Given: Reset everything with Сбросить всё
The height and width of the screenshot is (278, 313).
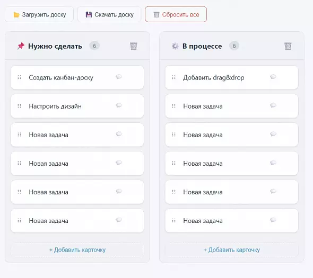Looking at the screenshot, I should coord(176,14).
